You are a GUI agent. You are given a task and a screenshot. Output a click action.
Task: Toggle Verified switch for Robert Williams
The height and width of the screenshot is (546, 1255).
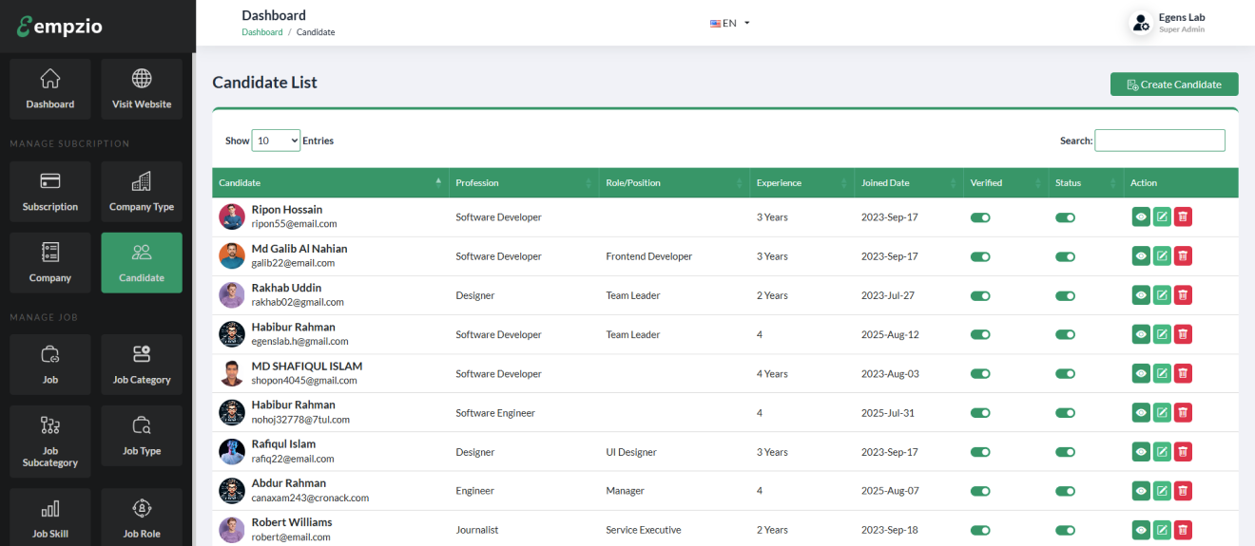pos(980,530)
